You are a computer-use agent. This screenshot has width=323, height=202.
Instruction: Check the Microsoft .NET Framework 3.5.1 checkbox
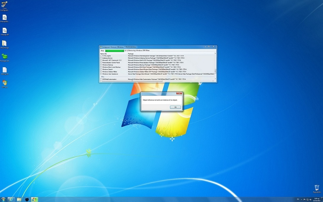pos(101,60)
